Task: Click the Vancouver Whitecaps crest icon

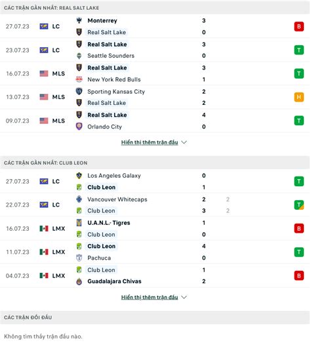Action: tap(79, 199)
